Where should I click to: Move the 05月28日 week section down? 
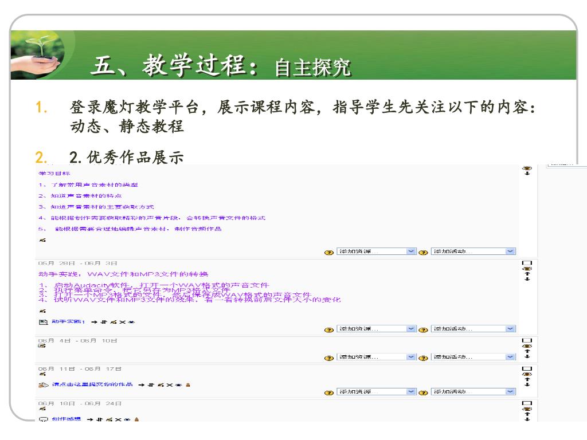click(x=527, y=279)
